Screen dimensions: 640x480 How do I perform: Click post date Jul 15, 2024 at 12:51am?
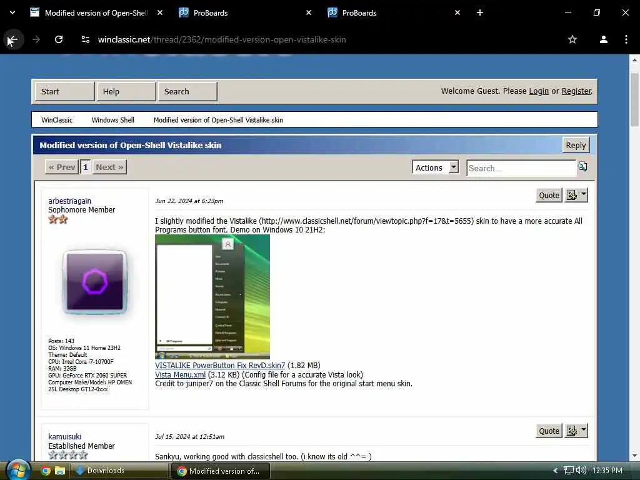(189, 436)
